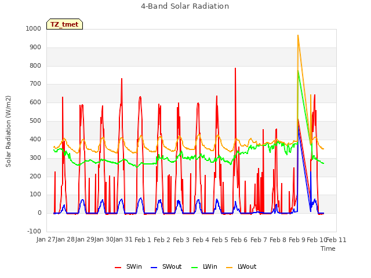Toggle the LWout series in legend
Screen dimensions: 371x278
click(241, 266)
